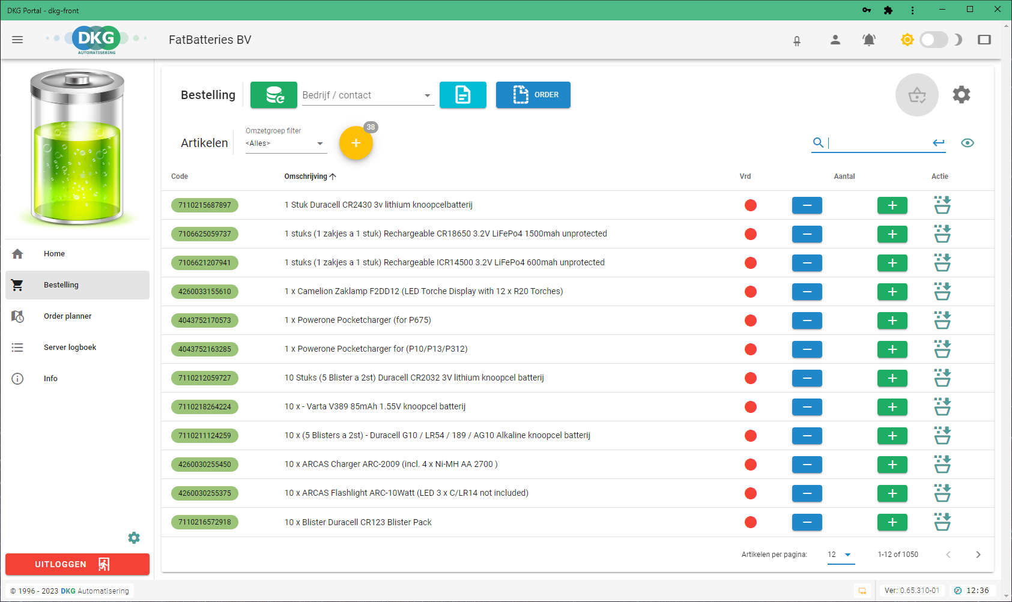The height and width of the screenshot is (602, 1012).
Task: Click into the article search field
Action: pos(879,143)
